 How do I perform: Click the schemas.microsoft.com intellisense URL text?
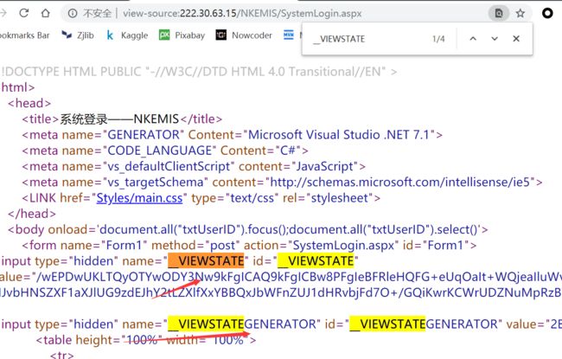point(399,183)
